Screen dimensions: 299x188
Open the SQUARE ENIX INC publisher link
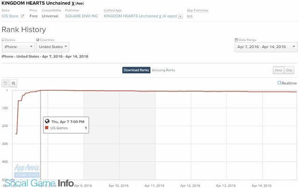coord(81,16)
